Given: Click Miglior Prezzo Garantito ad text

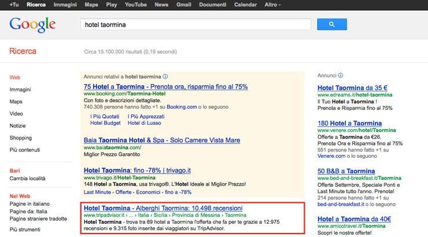Looking at the screenshot, I should pos(112,154).
